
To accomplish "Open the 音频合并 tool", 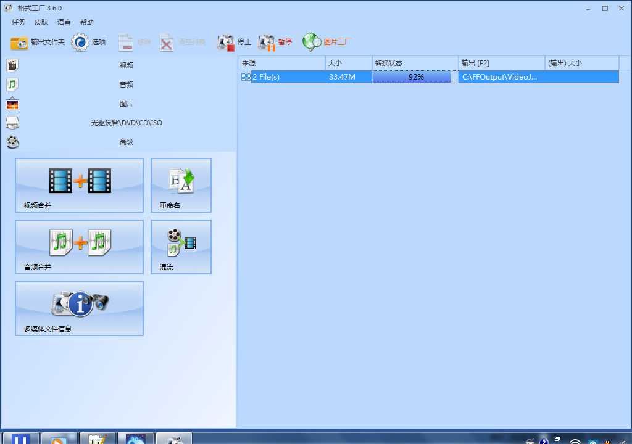I will tap(80, 247).
